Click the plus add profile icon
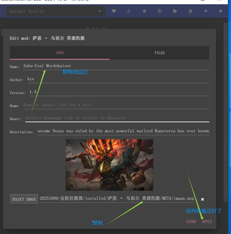The image size is (231, 234). tap(206, 11)
